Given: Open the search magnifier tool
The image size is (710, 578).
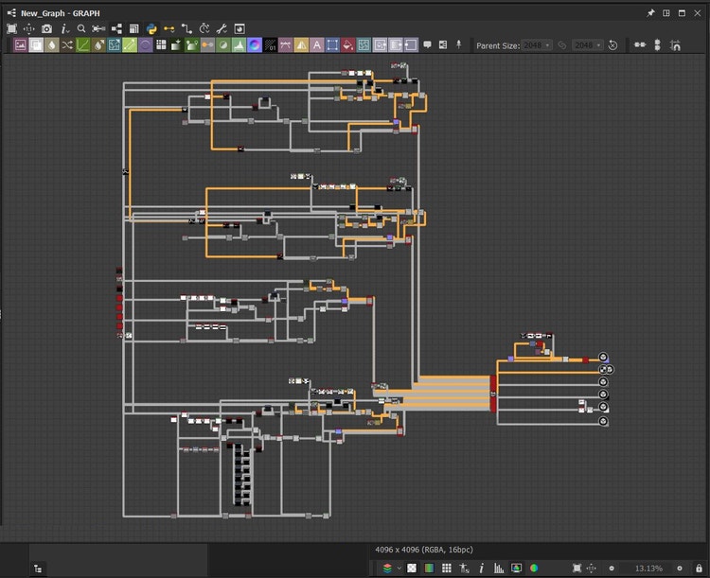Looking at the screenshot, I should 82,29.
